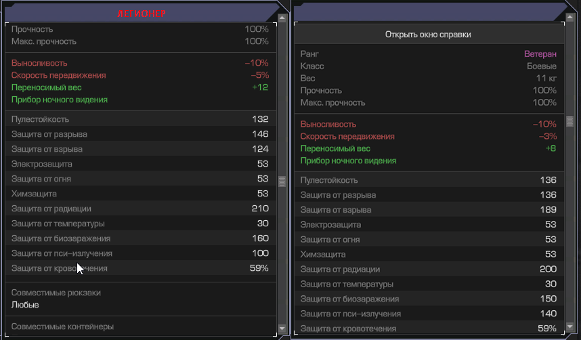This screenshot has width=581, height=340.
Task: Click the "Класс" Боевые row
Action: pyautogui.click(x=428, y=66)
